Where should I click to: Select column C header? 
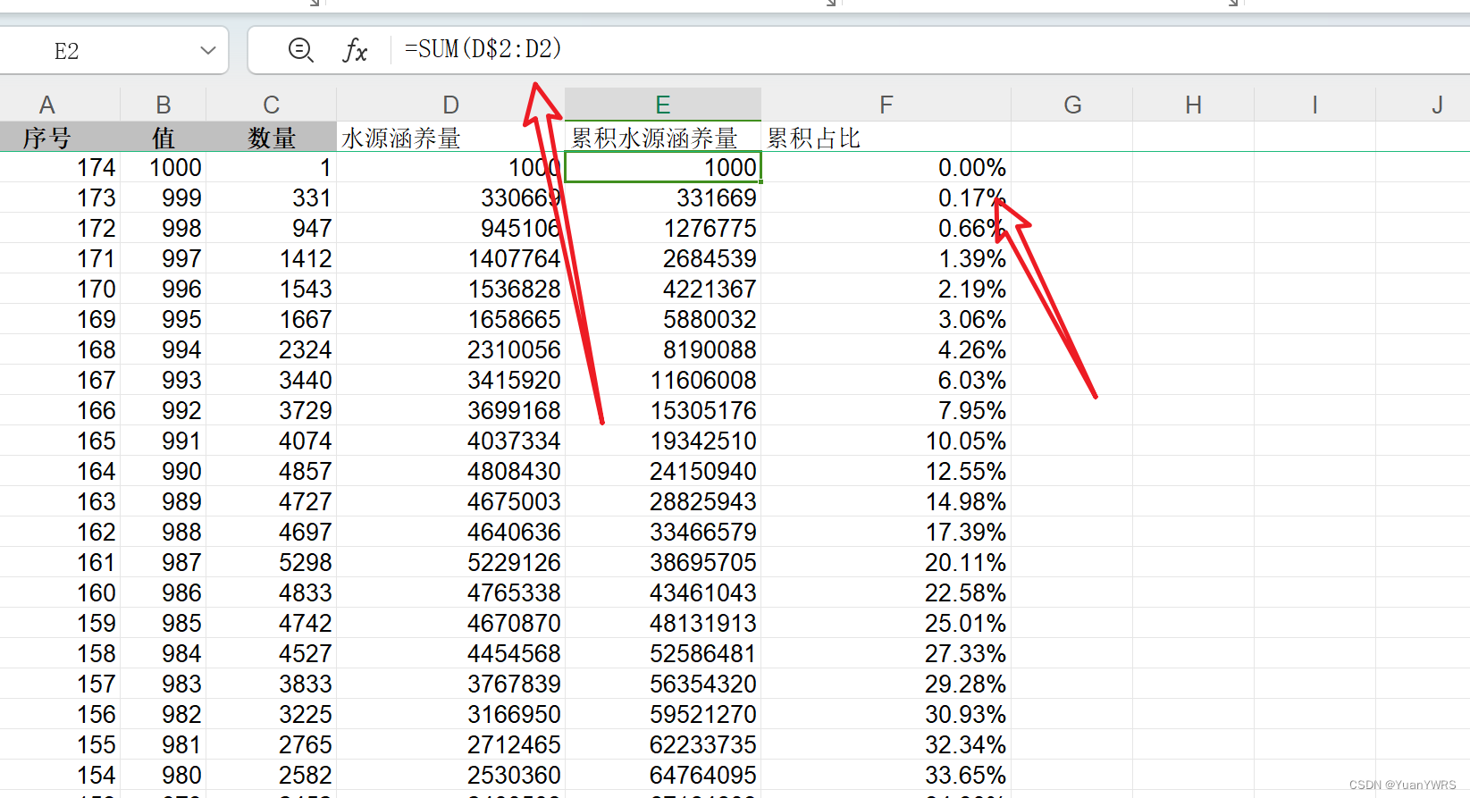pos(272,105)
